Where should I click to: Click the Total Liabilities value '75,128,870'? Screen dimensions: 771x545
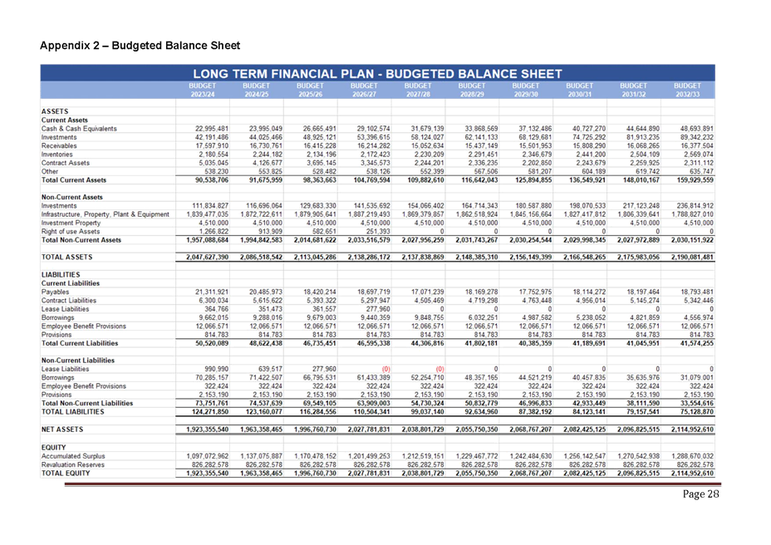point(697,412)
